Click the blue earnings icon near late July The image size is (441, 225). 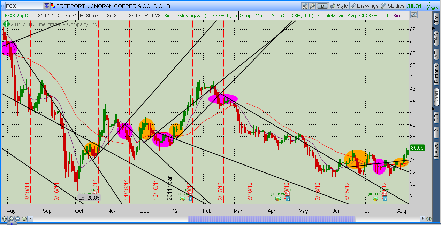[385, 199]
